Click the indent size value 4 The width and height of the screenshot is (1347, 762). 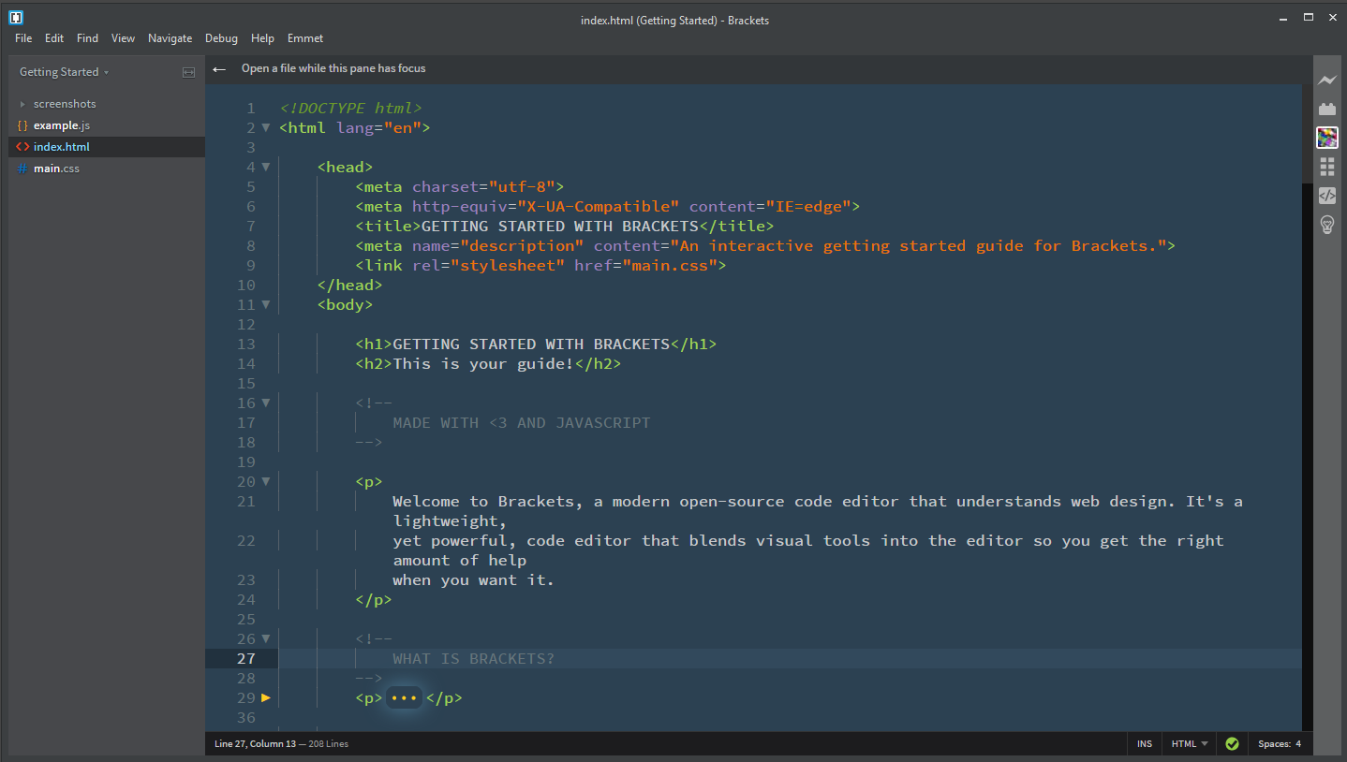(1298, 744)
